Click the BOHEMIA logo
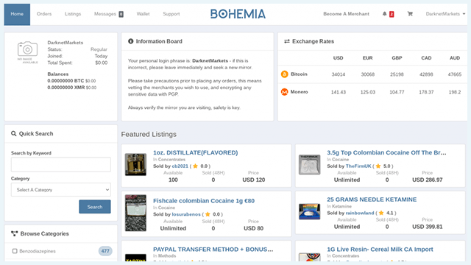The height and width of the screenshot is (265, 471). pyautogui.click(x=238, y=14)
